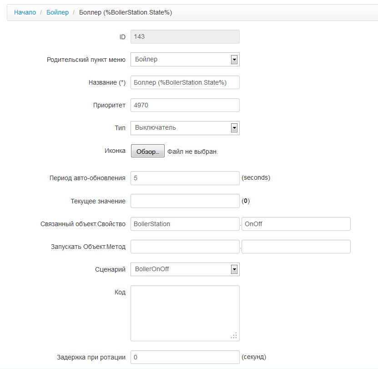Viewport: 378px width, 369px height.
Task: Focus the Приоритет input field
Action: pyautogui.click(x=185, y=105)
